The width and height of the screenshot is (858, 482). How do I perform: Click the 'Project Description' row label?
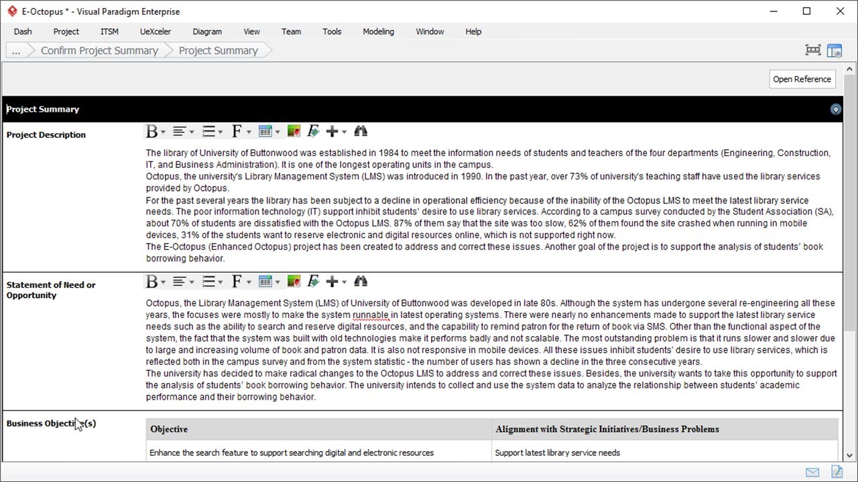(46, 135)
